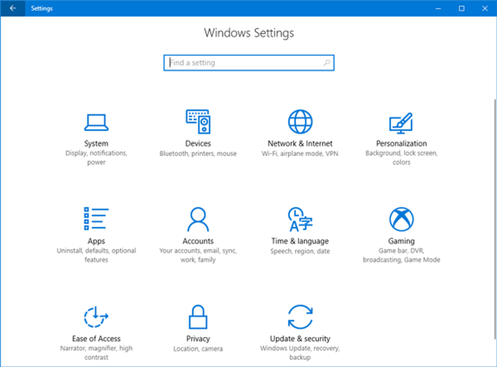Select the Time & language icon

tap(300, 219)
